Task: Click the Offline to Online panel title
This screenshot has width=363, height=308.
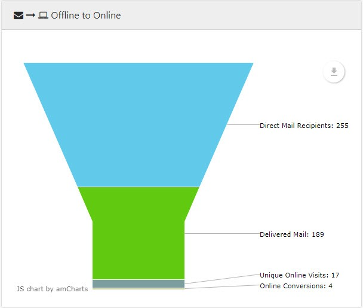Action: pyautogui.click(x=85, y=16)
